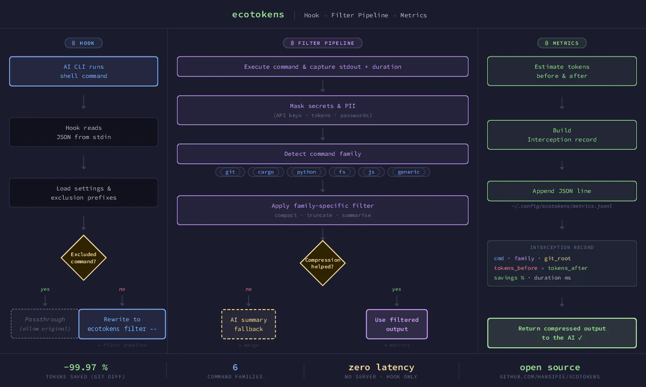Select Metrics in the header breadcrumb
The width and height of the screenshot is (646, 387).
point(414,15)
